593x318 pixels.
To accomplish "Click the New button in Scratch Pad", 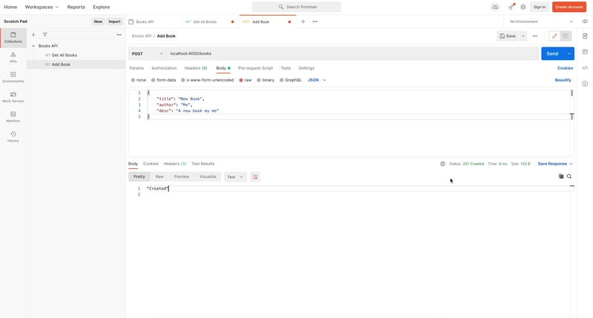I will click(x=98, y=21).
